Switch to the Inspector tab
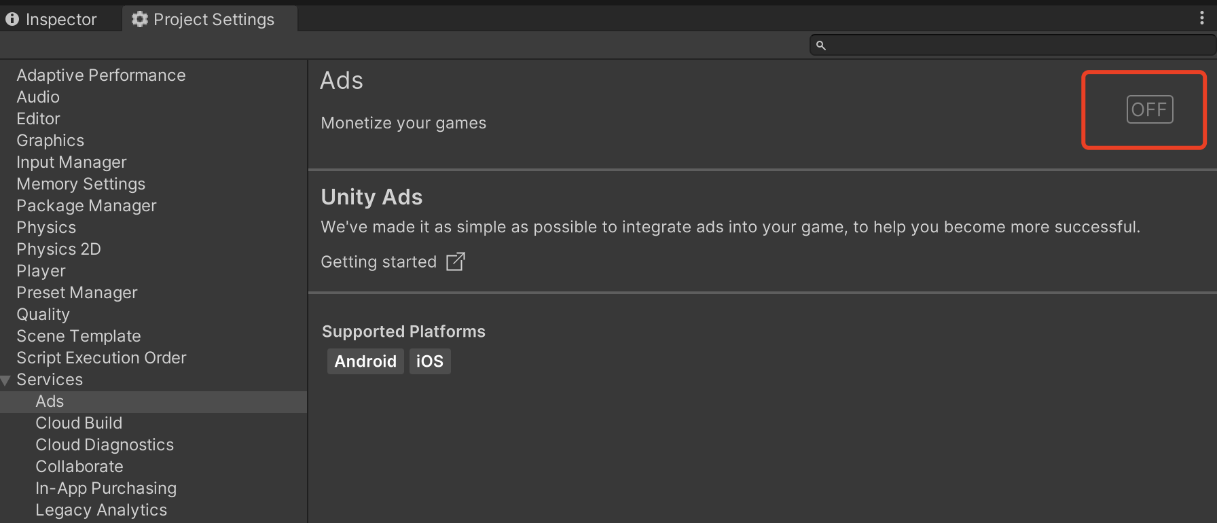The height and width of the screenshot is (523, 1217). pyautogui.click(x=60, y=19)
